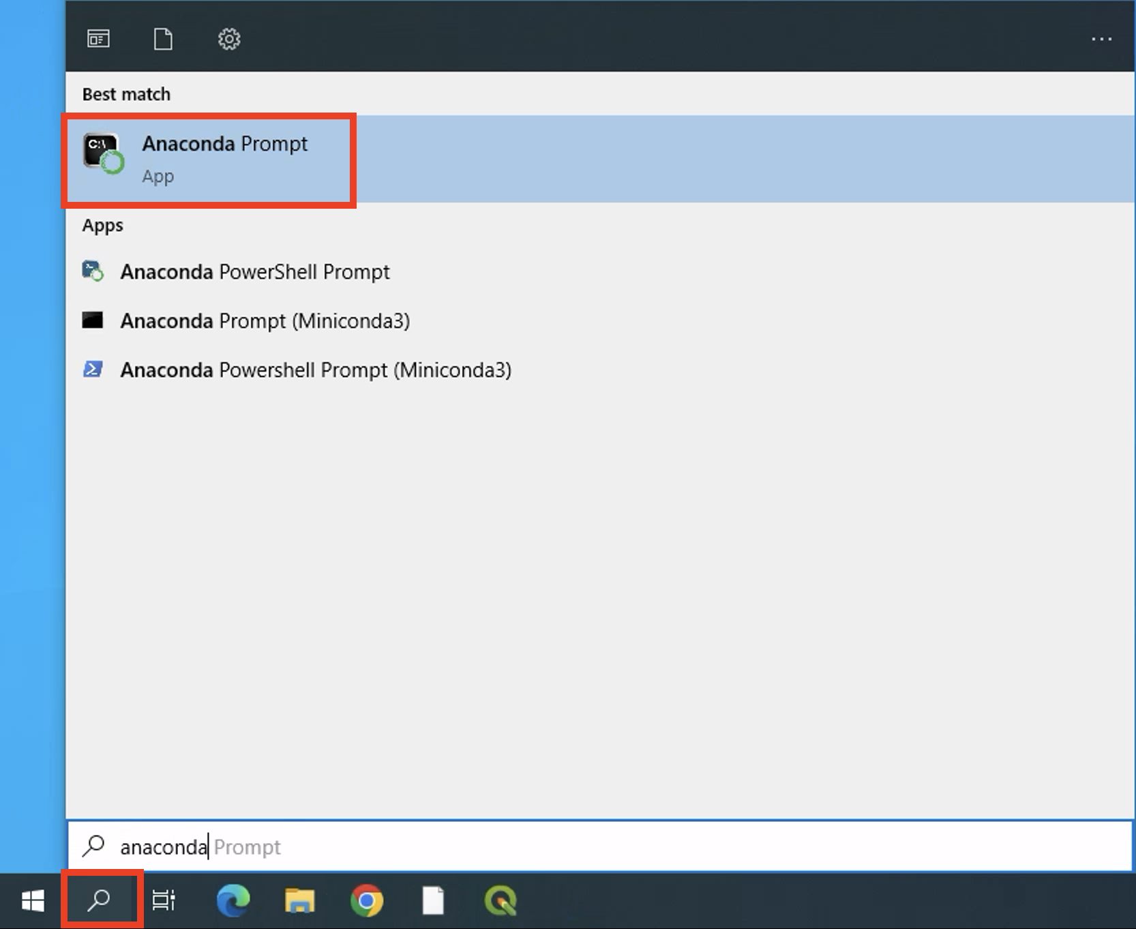
Task: Click the Start button
Action: point(31,900)
